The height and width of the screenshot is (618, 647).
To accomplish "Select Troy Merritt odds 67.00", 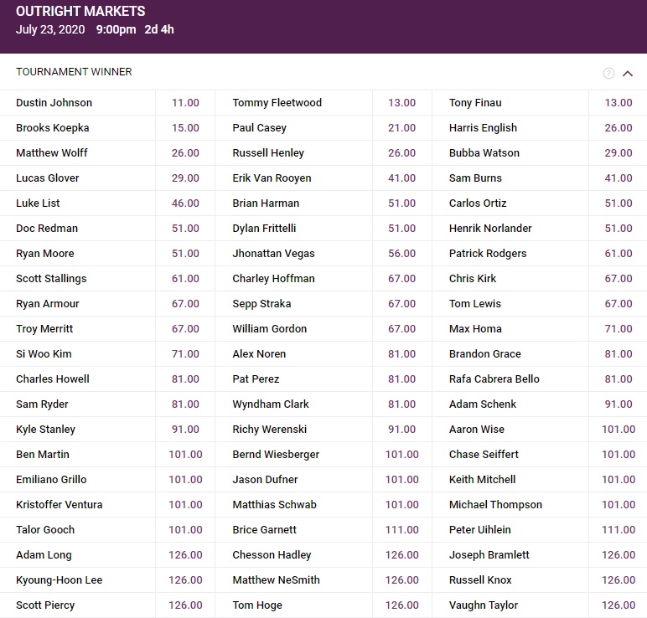I will pos(185,329).
